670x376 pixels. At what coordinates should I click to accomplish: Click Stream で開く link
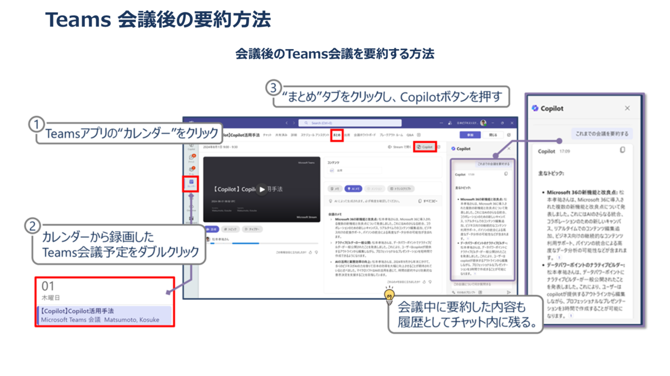(x=400, y=147)
